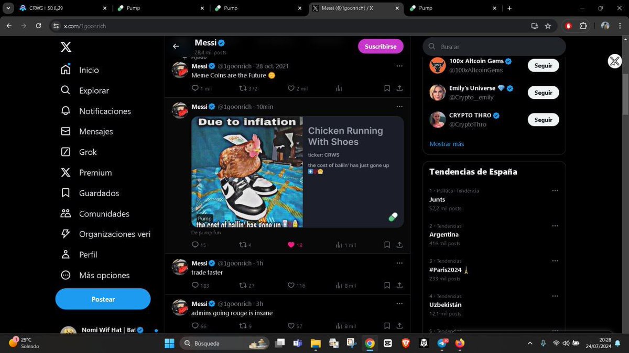Go to Inicio home in sidebar
The width and height of the screenshot is (629, 353).
tap(80, 70)
